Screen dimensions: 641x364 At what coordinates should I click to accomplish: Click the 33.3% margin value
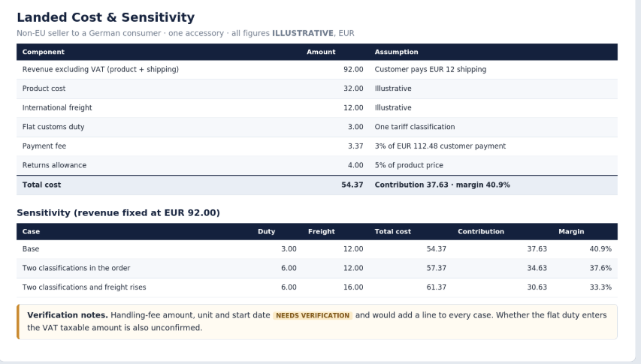point(600,287)
